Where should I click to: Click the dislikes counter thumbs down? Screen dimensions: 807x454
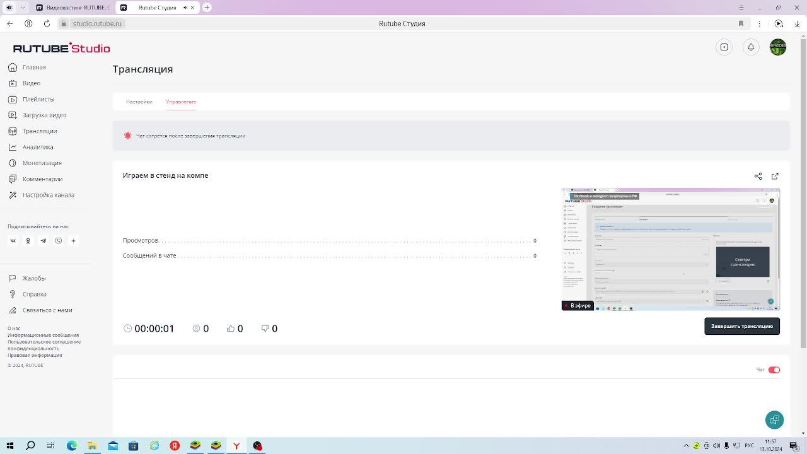pos(269,329)
